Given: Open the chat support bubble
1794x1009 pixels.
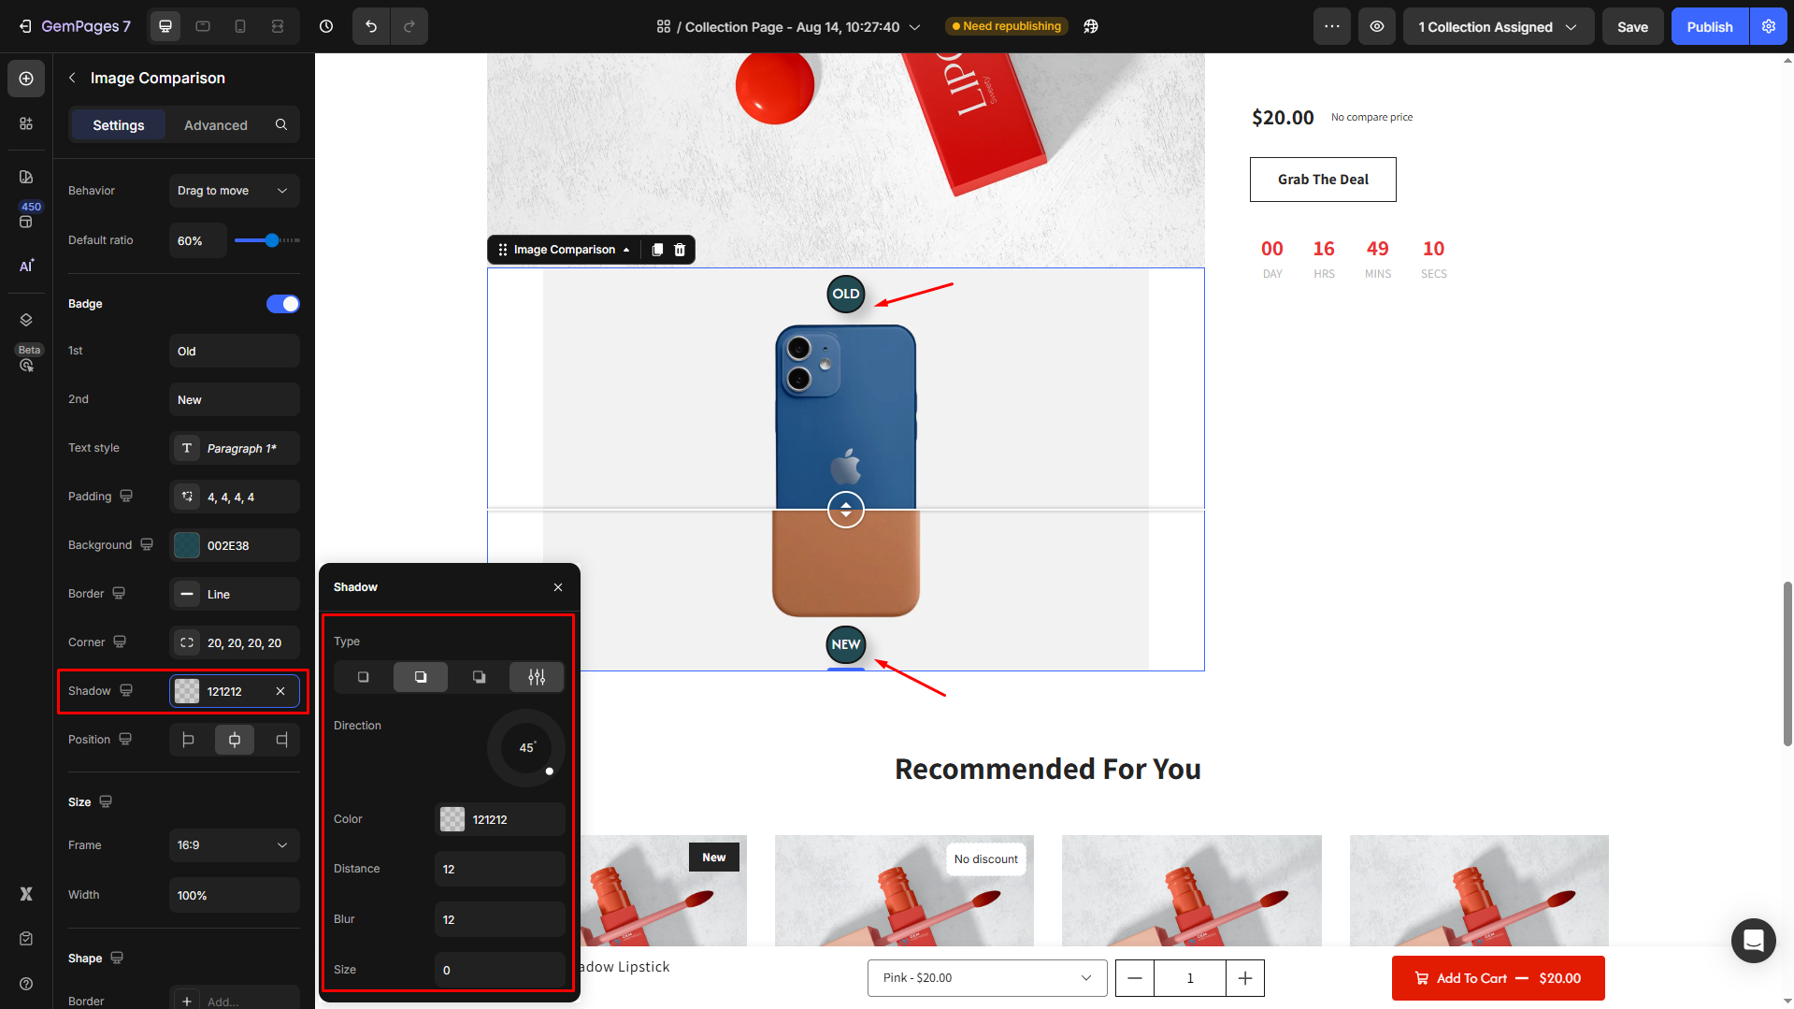Looking at the screenshot, I should (x=1753, y=940).
